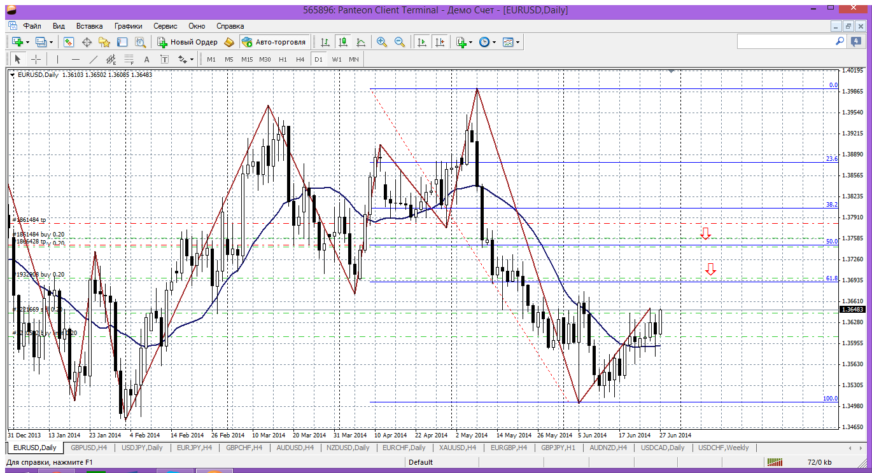Select the Fibonacci retracement tool
Screen dimensions: 872x473
[x=129, y=59]
